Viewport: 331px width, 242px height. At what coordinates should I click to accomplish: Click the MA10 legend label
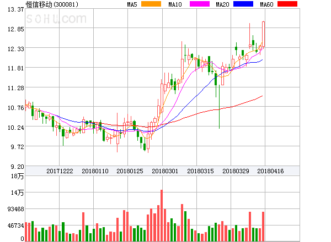(x=175, y=4)
